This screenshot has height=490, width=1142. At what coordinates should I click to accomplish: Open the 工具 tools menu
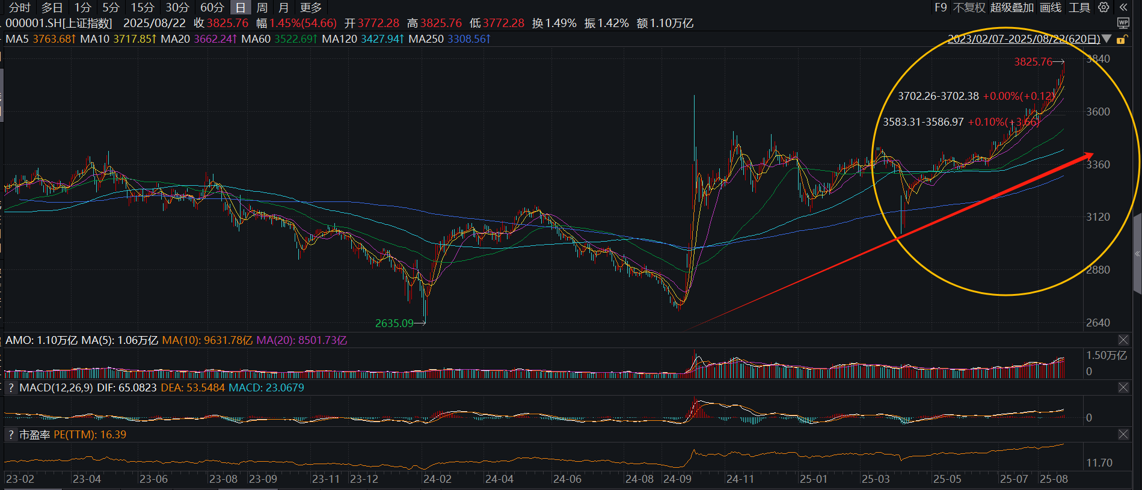pyautogui.click(x=1079, y=7)
